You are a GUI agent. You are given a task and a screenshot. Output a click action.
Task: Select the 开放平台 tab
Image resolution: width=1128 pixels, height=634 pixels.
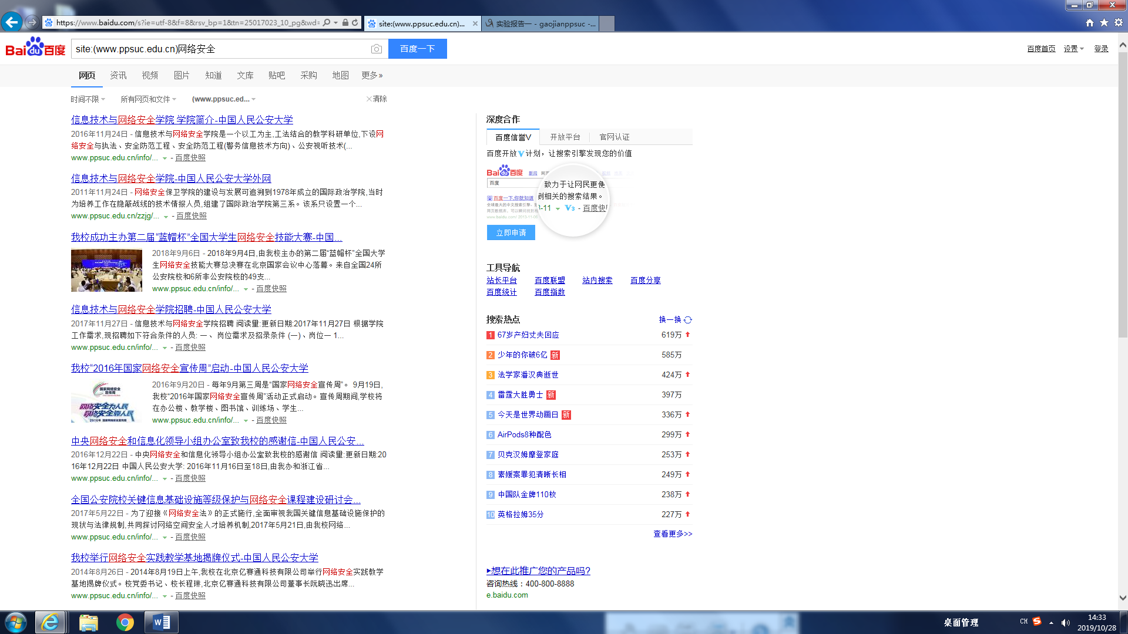click(x=565, y=137)
